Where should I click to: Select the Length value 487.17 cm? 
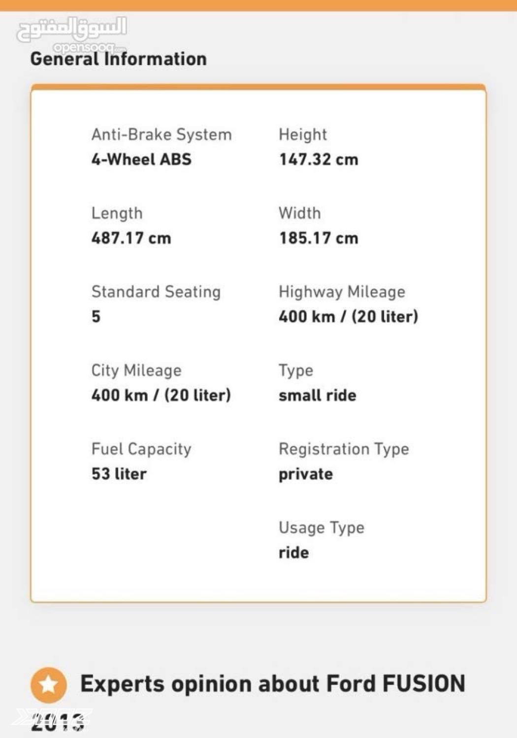click(131, 238)
